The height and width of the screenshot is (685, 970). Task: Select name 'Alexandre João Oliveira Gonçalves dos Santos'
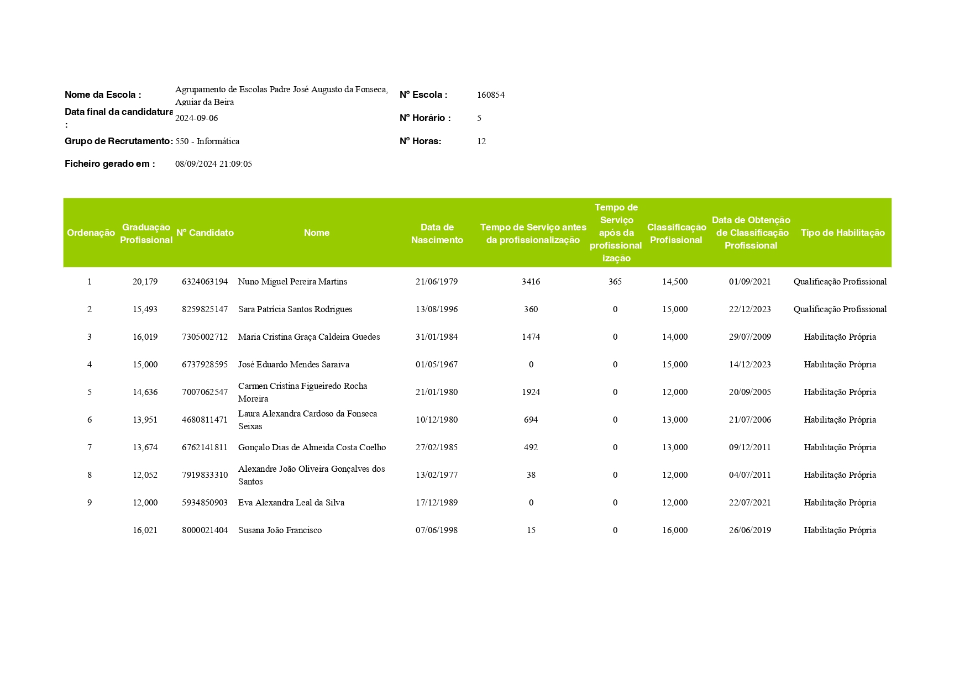tap(311, 475)
